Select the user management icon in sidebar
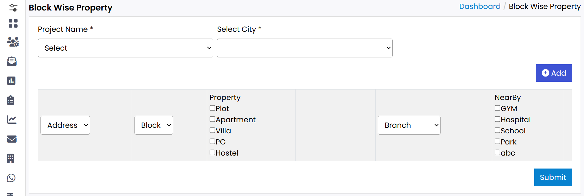Screen dimensions: 584x196 13,42
